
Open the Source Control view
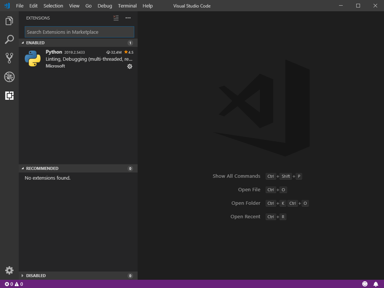pos(9,58)
